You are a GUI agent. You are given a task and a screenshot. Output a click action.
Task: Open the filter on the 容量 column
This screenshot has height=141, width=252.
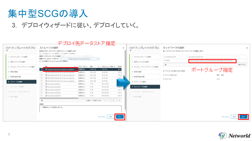tap(98, 67)
